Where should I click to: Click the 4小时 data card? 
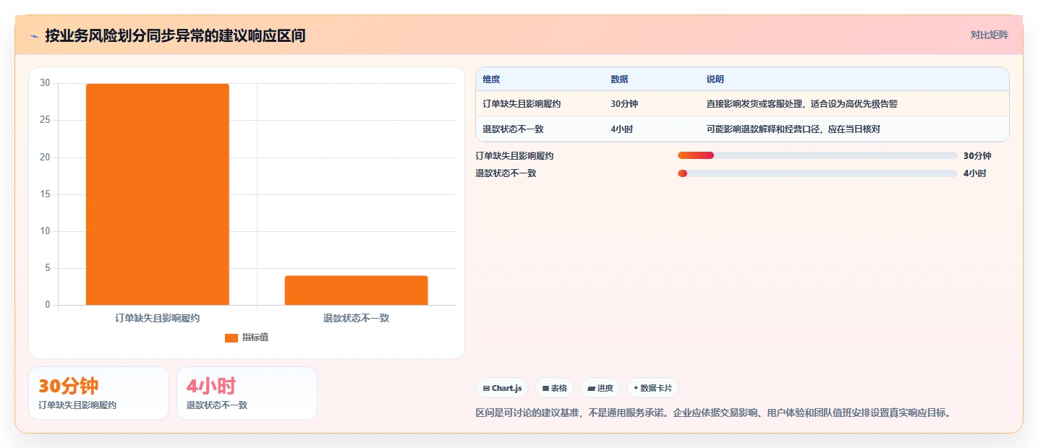pyautogui.click(x=247, y=393)
